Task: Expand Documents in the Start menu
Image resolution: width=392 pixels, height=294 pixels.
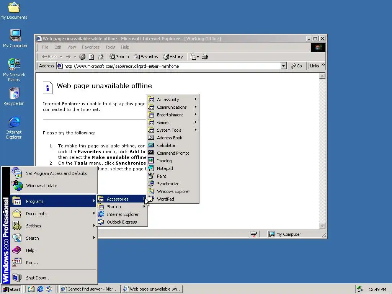Action: [53, 214]
